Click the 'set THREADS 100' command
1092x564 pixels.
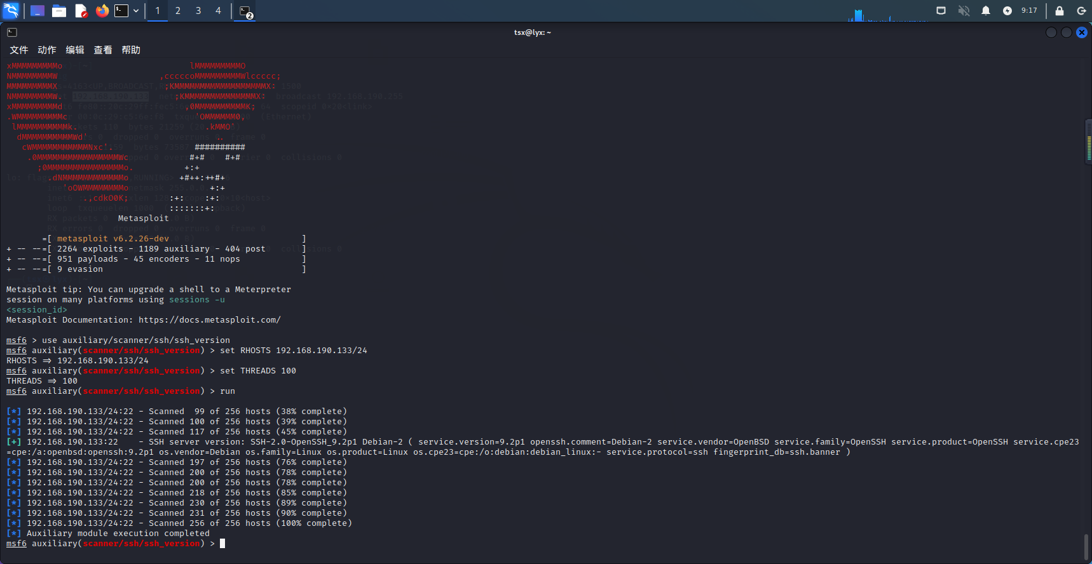[x=258, y=371]
